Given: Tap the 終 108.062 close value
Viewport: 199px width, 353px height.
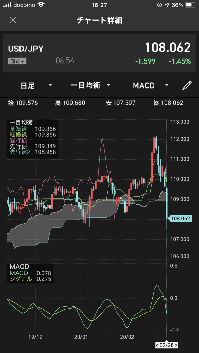Looking at the screenshot, I should [168, 103].
